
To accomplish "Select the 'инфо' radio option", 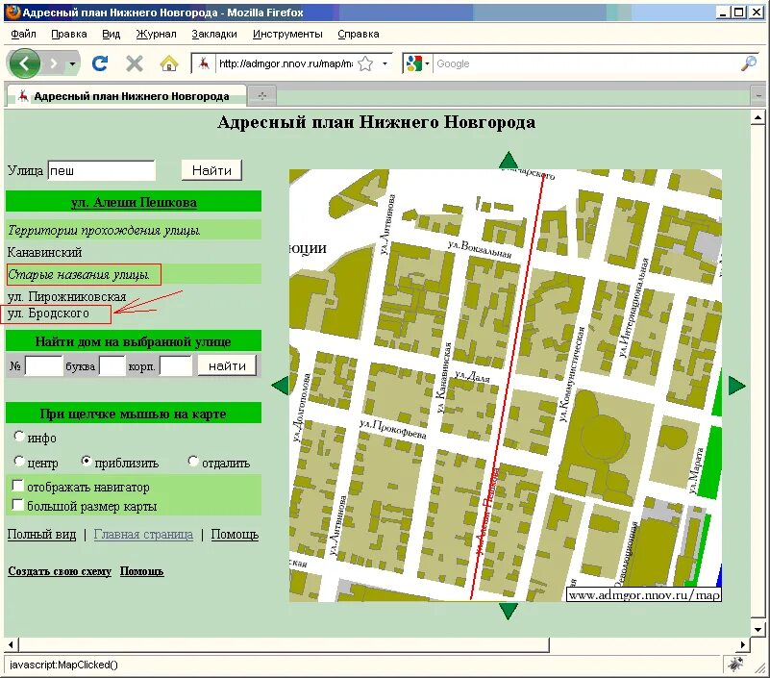I will coord(19,436).
